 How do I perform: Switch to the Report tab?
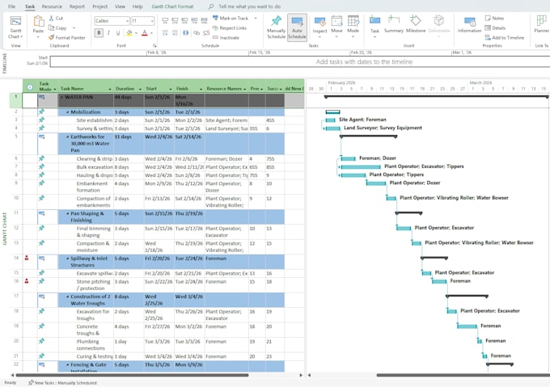pyautogui.click(x=77, y=6)
